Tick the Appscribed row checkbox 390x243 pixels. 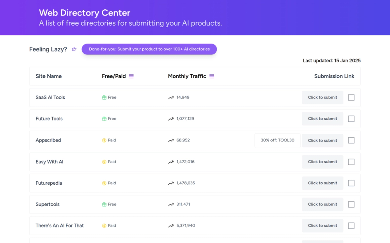pos(351,140)
